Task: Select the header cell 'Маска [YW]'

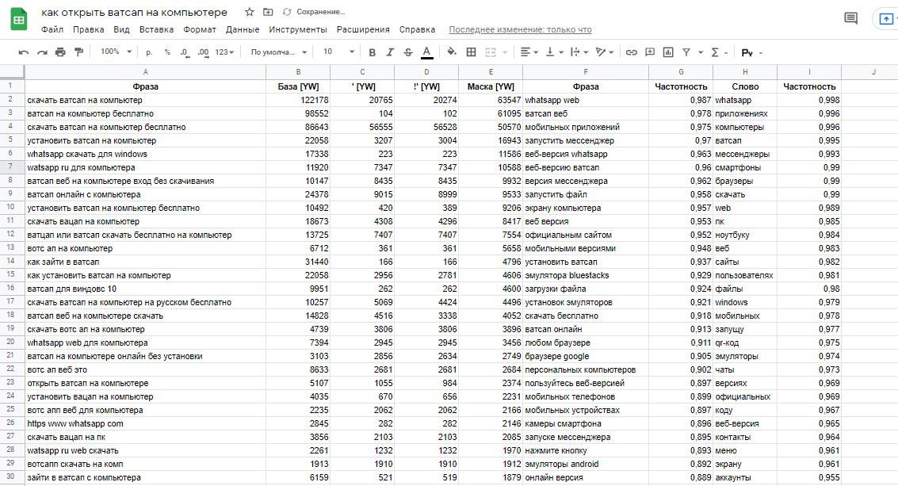Action: click(x=491, y=86)
